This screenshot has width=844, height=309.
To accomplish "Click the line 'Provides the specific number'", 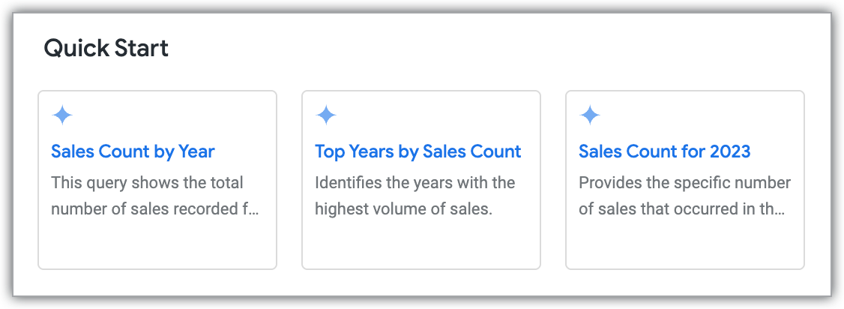I will (684, 183).
